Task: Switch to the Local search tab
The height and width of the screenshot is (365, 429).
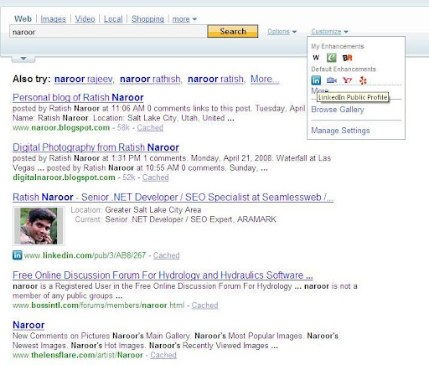Action: [x=113, y=19]
